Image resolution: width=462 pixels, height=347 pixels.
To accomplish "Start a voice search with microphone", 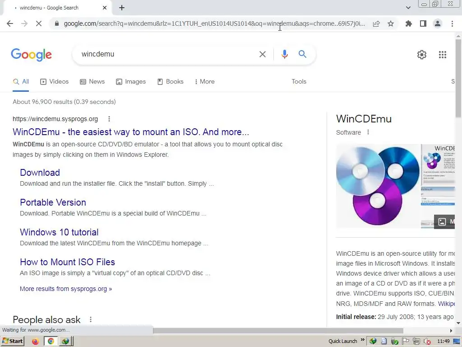I will (x=284, y=54).
